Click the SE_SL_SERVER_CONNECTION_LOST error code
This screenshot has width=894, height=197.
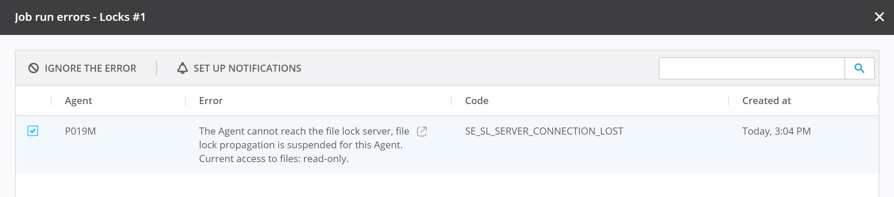(544, 131)
